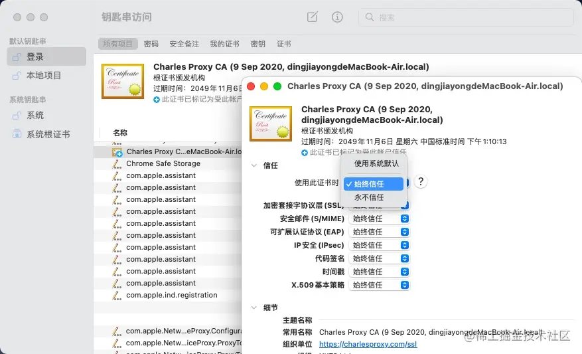The height and width of the screenshot is (354, 582).
Task: Click the info icon in Keychain Access toolbar
Action: click(337, 17)
